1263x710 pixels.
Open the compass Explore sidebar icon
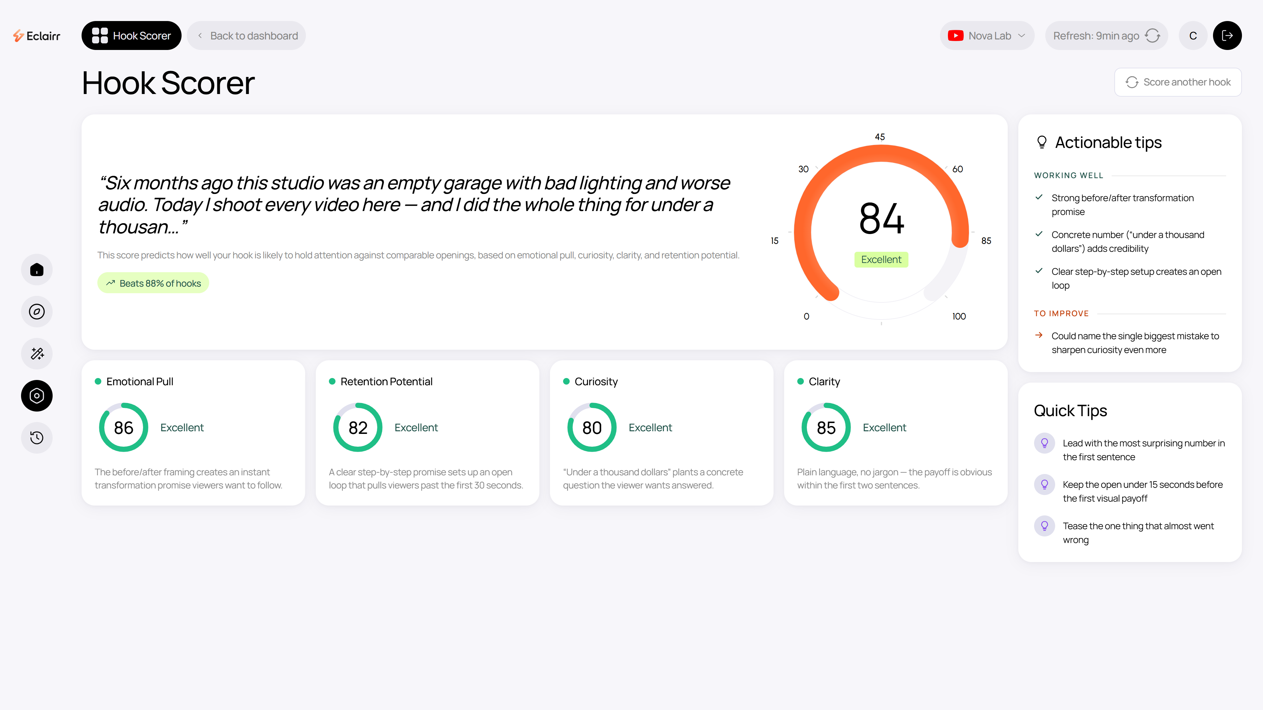tap(37, 312)
